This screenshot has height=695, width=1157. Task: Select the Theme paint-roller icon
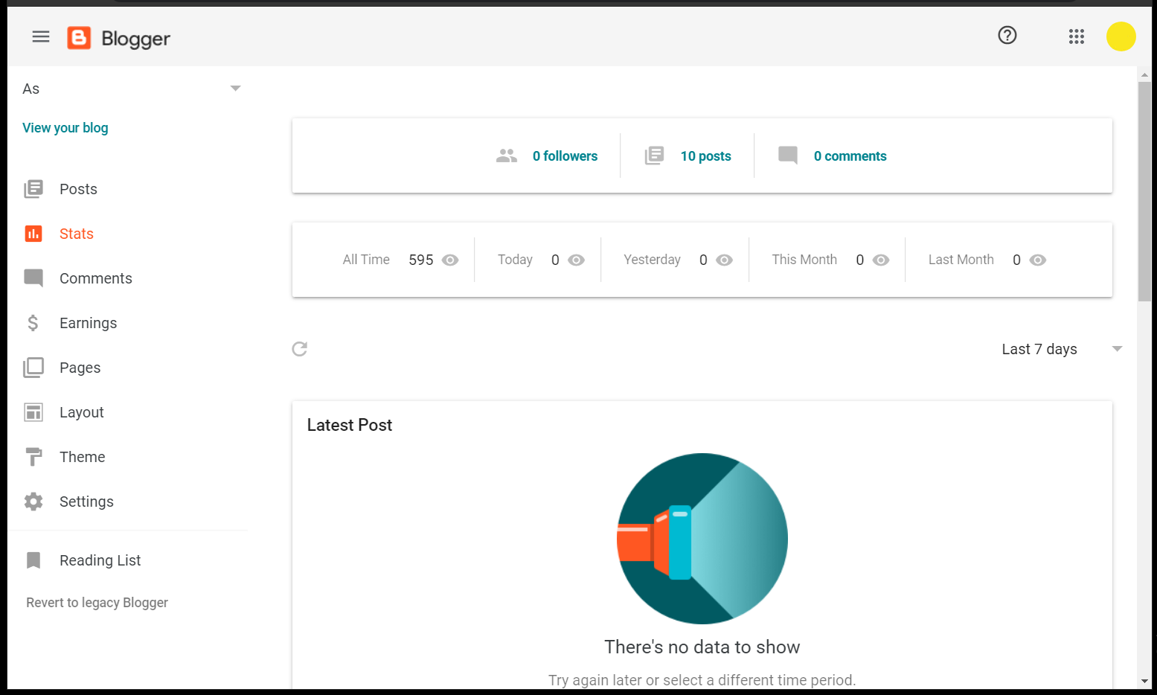[33, 456]
